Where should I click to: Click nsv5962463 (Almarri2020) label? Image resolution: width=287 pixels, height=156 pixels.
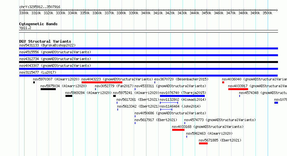pyautogui.click(x=209, y=133)
